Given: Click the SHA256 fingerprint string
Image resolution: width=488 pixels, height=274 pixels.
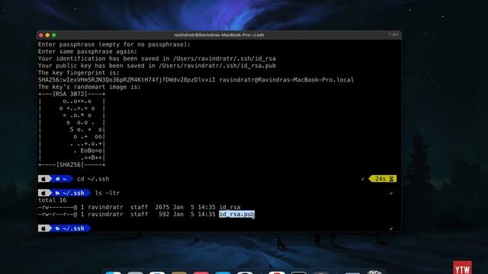Looking at the screenshot, I should [x=127, y=80].
